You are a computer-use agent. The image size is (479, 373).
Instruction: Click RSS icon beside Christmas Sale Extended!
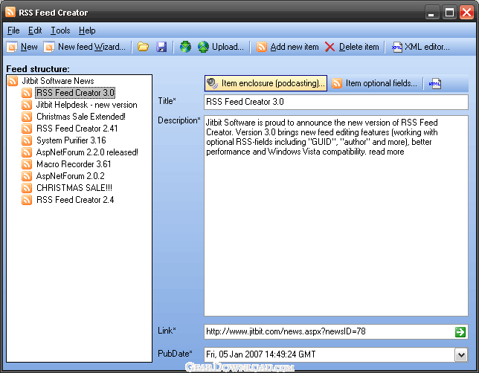pos(27,117)
